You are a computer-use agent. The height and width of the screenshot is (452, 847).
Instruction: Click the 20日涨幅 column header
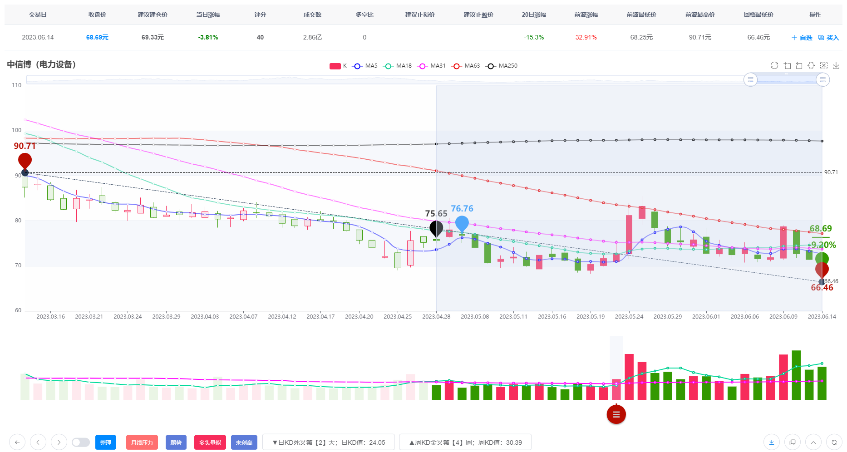(534, 15)
